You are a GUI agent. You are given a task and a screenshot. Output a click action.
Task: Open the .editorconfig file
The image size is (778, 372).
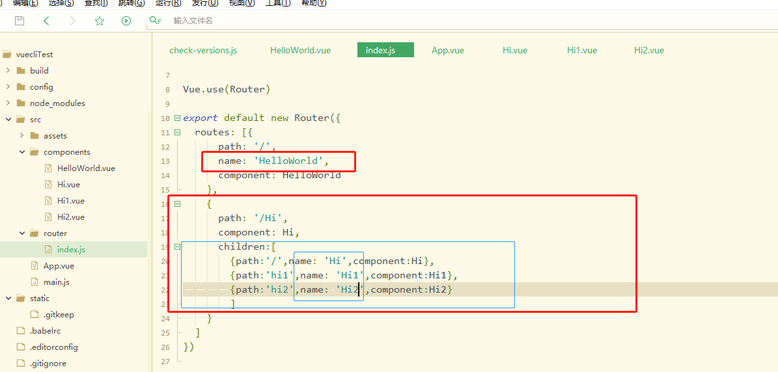[53, 347]
